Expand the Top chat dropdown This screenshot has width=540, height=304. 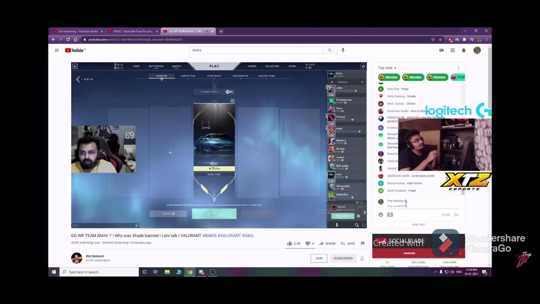point(387,68)
